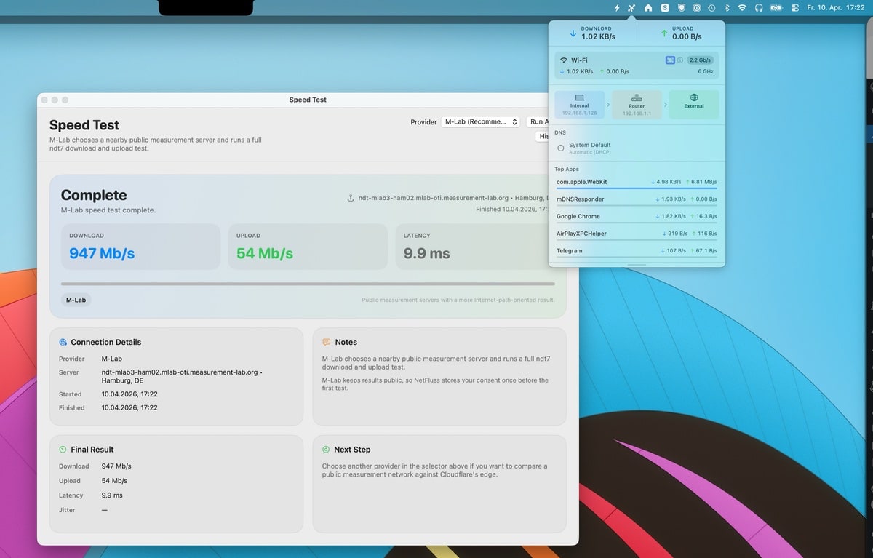Click the Finished 10.04.2026, 17:22 value in Connection Details
Viewport: 873px width, 558px height.
click(129, 408)
